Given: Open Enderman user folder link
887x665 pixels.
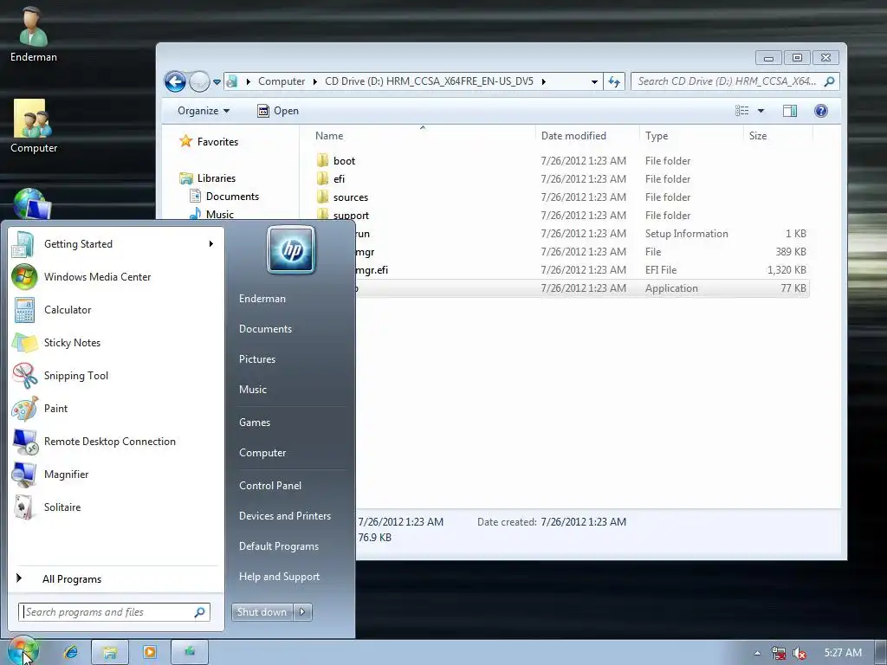Looking at the screenshot, I should click(x=262, y=299).
